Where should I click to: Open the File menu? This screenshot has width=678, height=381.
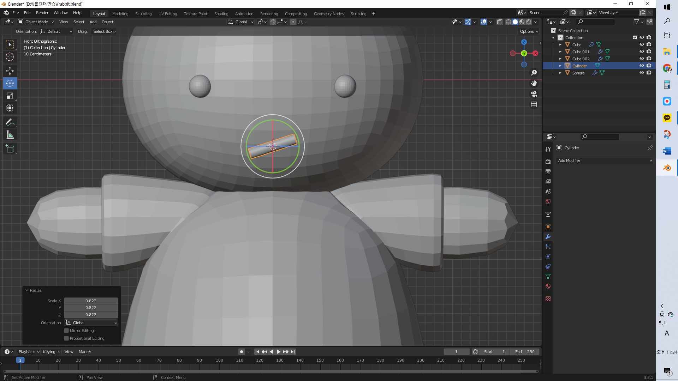pyautogui.click(x=16, y=13)
